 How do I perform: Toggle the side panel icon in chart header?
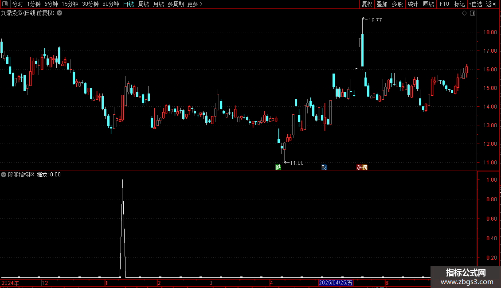473,13
